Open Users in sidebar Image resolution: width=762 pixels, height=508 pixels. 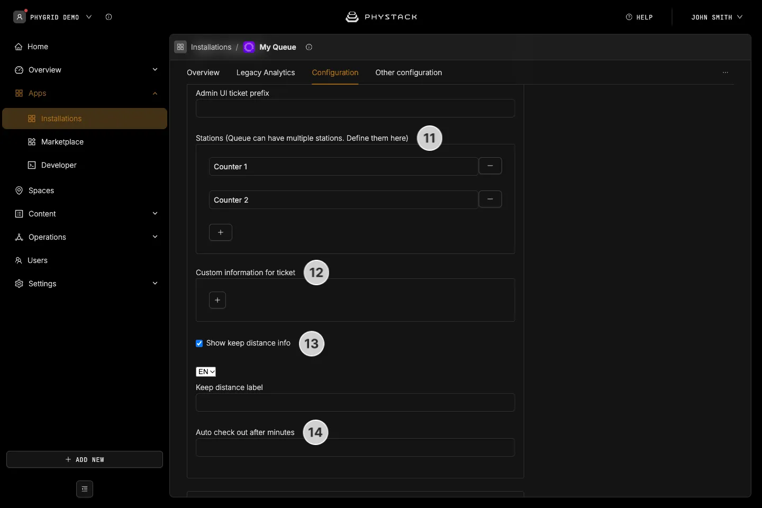coord(85,260)
